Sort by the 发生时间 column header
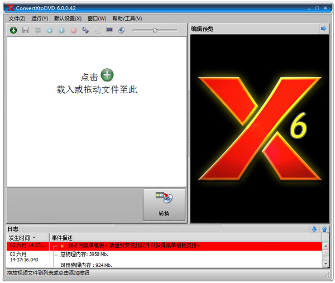This screenshot has width=335, height=283. pyautogui.click(x=28, y=238)
